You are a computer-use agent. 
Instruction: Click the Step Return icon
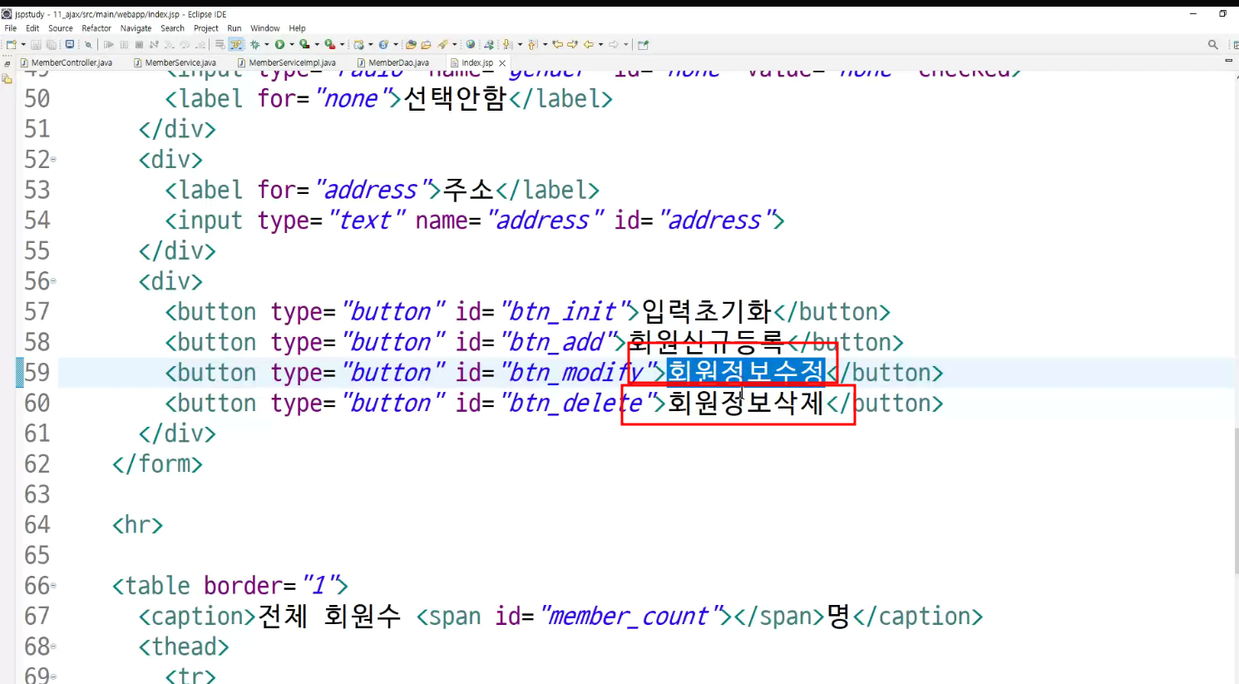200,44
